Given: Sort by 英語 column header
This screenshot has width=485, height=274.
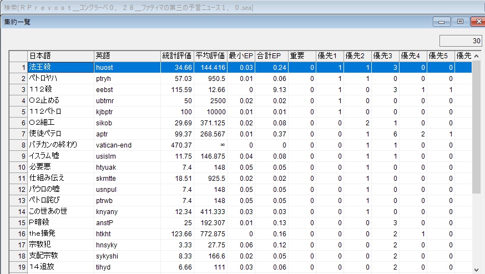Looking at the screenshot, I should (127, 56).
